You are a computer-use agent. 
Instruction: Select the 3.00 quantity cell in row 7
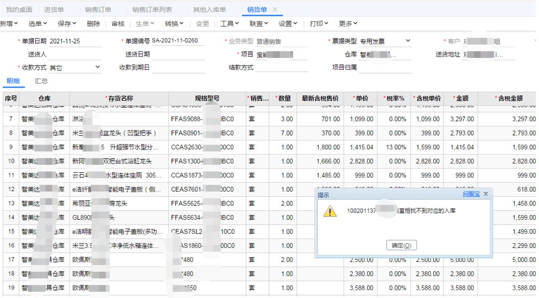tap(283, 119)
